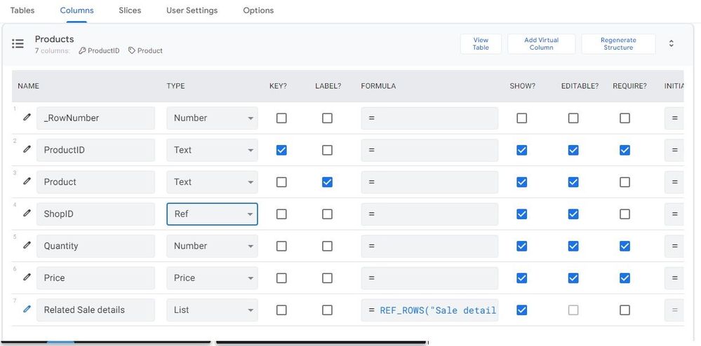
Task: Click the edit pencil for _RowNumber column
Action: [27, 118]
